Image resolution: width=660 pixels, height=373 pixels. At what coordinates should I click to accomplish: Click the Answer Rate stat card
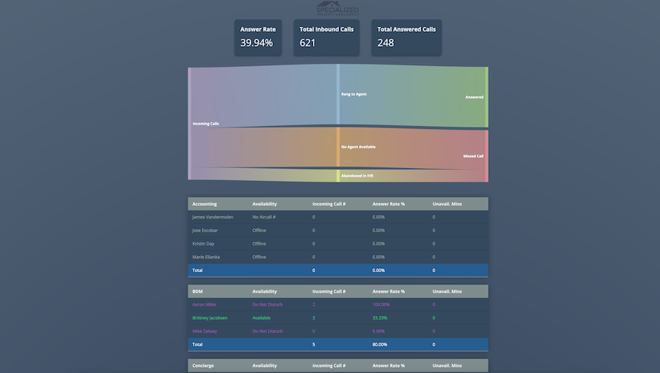[258, 37]
